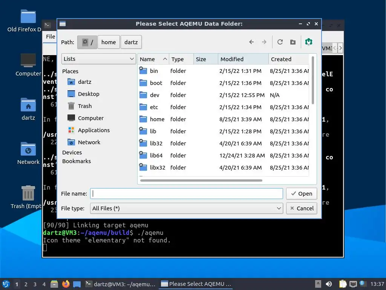Switch to workspace 4
The height and width of the screenshot is (290, 386).
coord(44,284)
